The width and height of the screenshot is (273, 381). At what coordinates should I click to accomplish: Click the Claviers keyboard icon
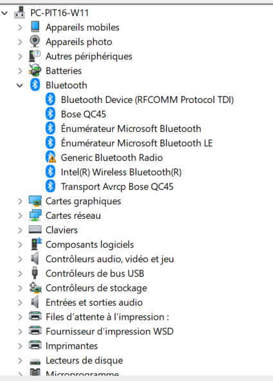coord(35,230)
